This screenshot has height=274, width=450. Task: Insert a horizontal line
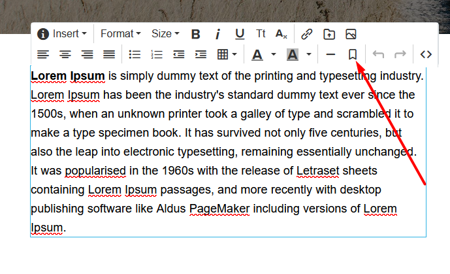tap(330, 54)
